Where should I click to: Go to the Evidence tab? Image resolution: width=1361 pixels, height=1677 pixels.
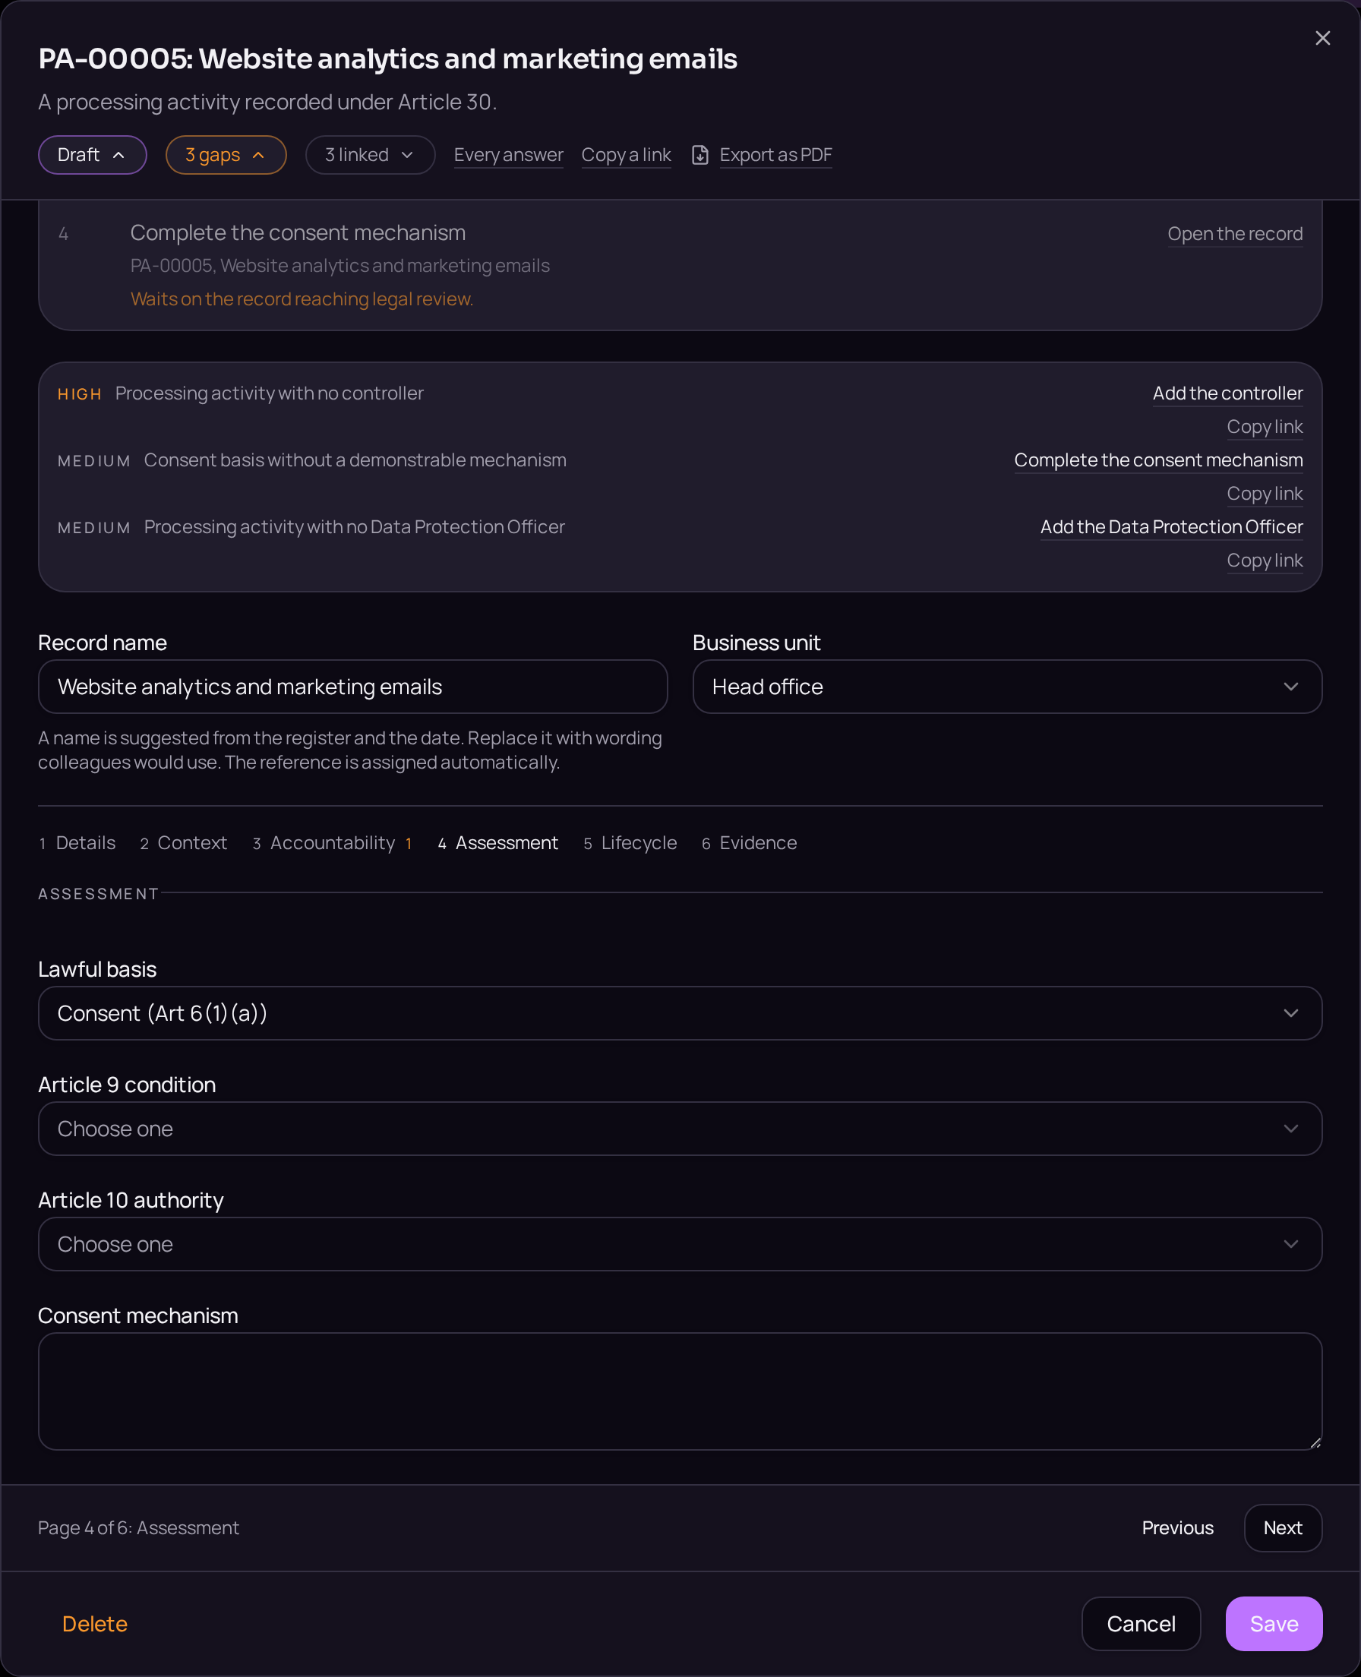750,843
